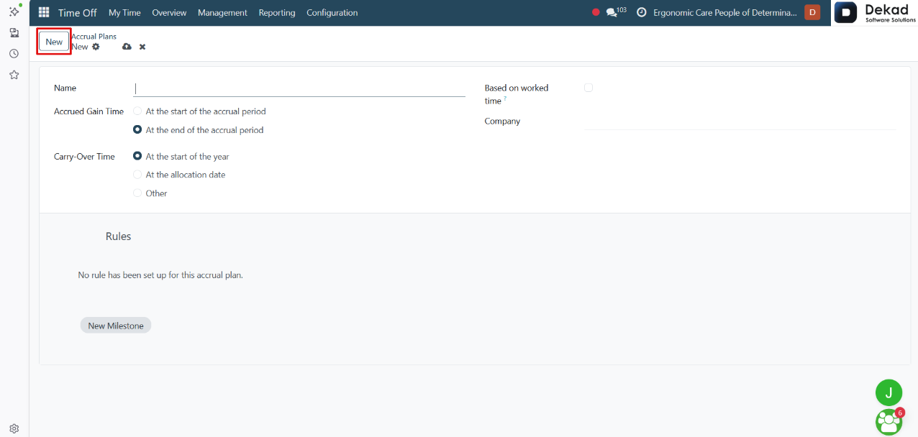Click the red recording status dot
918x437 pixels.
pos(595,12)
